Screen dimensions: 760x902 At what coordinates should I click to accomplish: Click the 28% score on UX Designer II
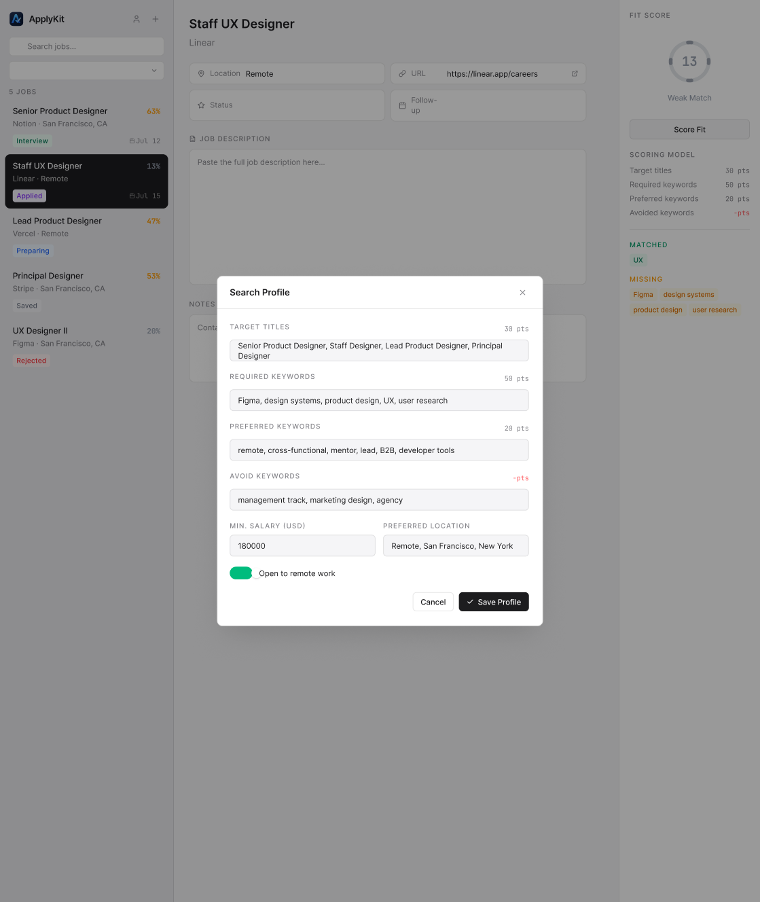pyautogui.click(x=153, y=331)
